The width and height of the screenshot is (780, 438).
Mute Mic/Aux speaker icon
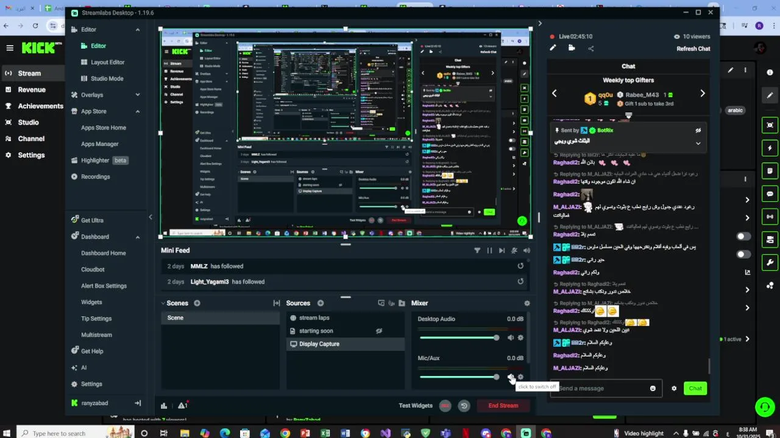coord(511,377)
